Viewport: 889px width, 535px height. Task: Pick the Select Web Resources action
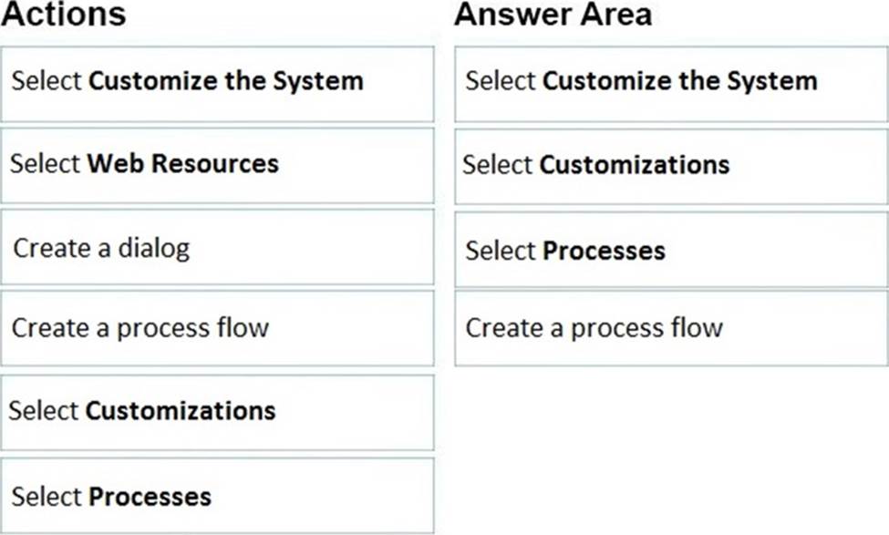click(217, 164)
